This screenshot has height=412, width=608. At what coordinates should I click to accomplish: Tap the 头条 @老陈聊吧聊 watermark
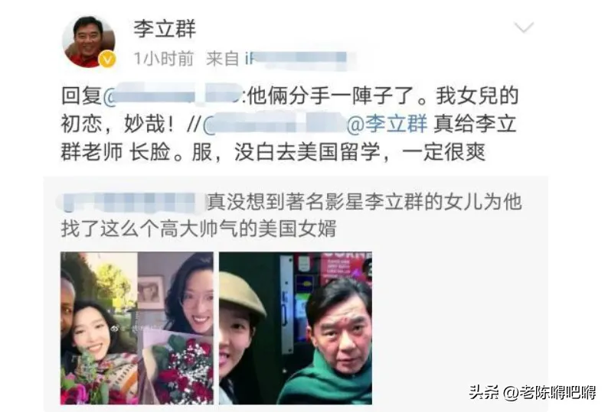pyautogui.click(x=532, y=393)
